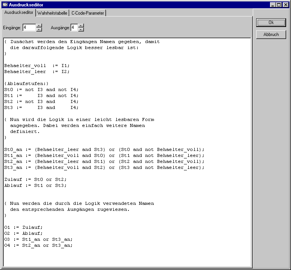
Task: Click the line 'O2 := Ablauf;'
Action: tap(23, 233)
